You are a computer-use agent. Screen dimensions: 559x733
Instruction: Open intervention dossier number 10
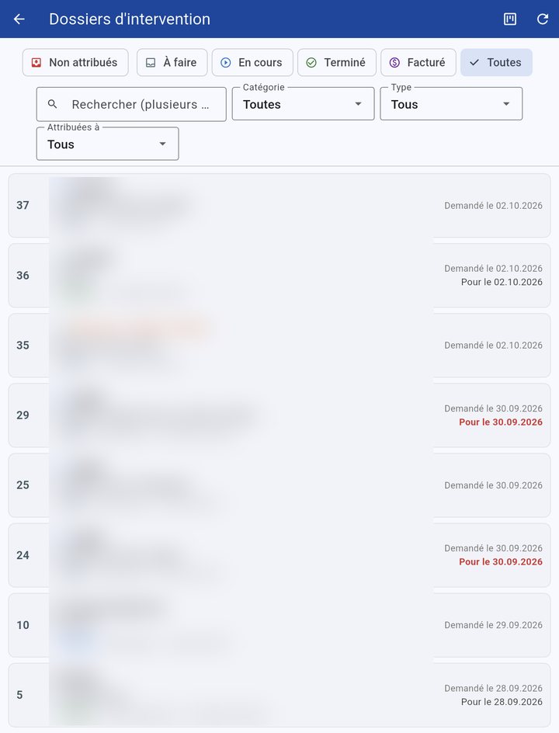point(279,625)
